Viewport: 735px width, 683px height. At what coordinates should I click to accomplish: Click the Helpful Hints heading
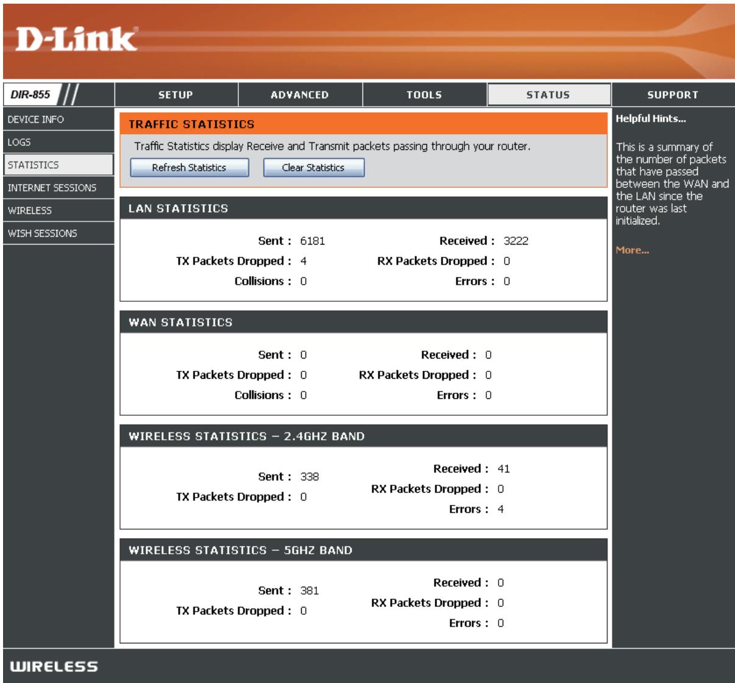pos(650,119)
